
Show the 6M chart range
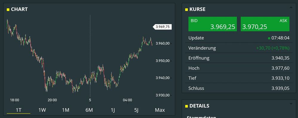coord(89,110)
